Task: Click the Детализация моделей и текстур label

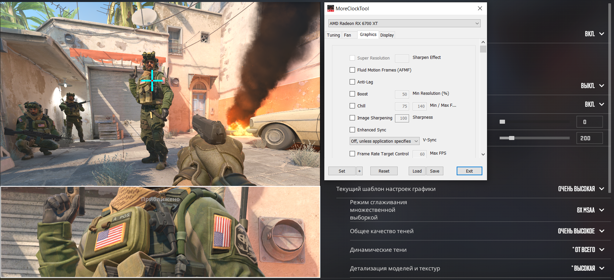Action: (395, 268)
